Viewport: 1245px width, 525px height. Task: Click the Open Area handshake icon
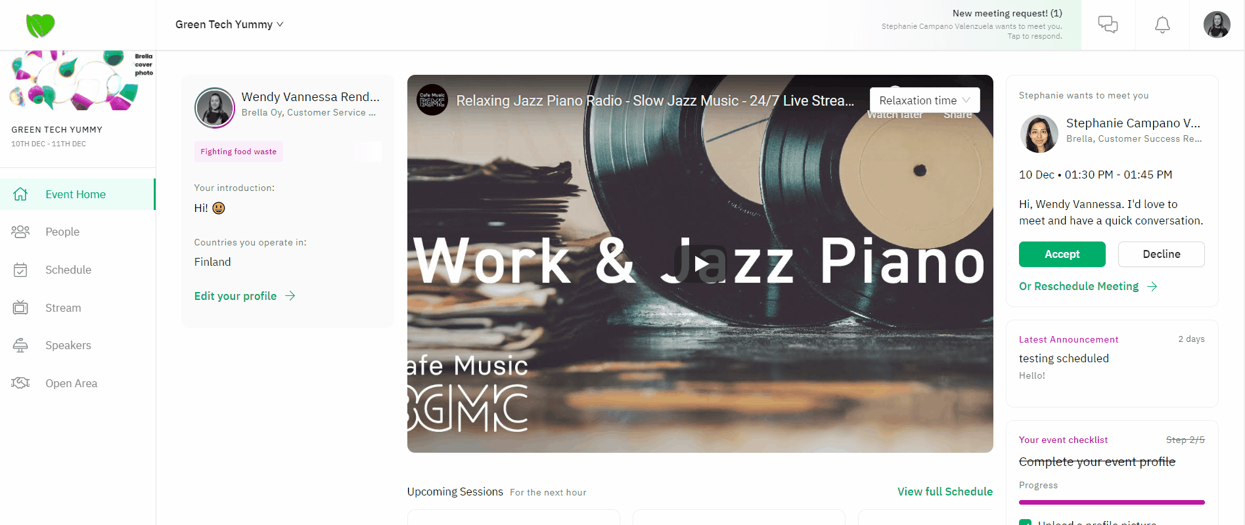(x=20, y=383)
